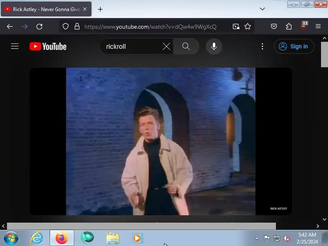Clear the rickroll search text
Image resolution: width=328 pixels, height=246 pixels.
click(x=166, y=46)
